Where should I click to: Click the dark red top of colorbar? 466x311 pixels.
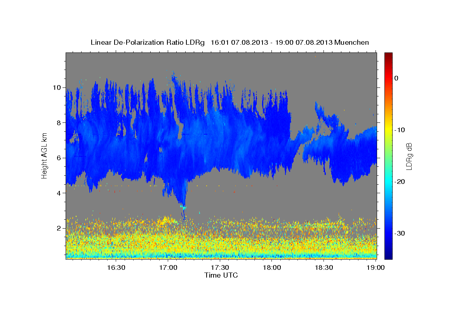(x=388, y=56)
